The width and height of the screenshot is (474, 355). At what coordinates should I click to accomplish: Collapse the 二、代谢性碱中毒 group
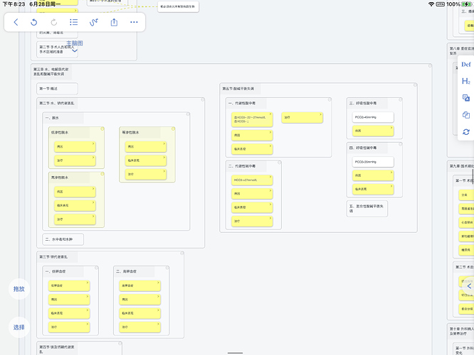[280, 163]
